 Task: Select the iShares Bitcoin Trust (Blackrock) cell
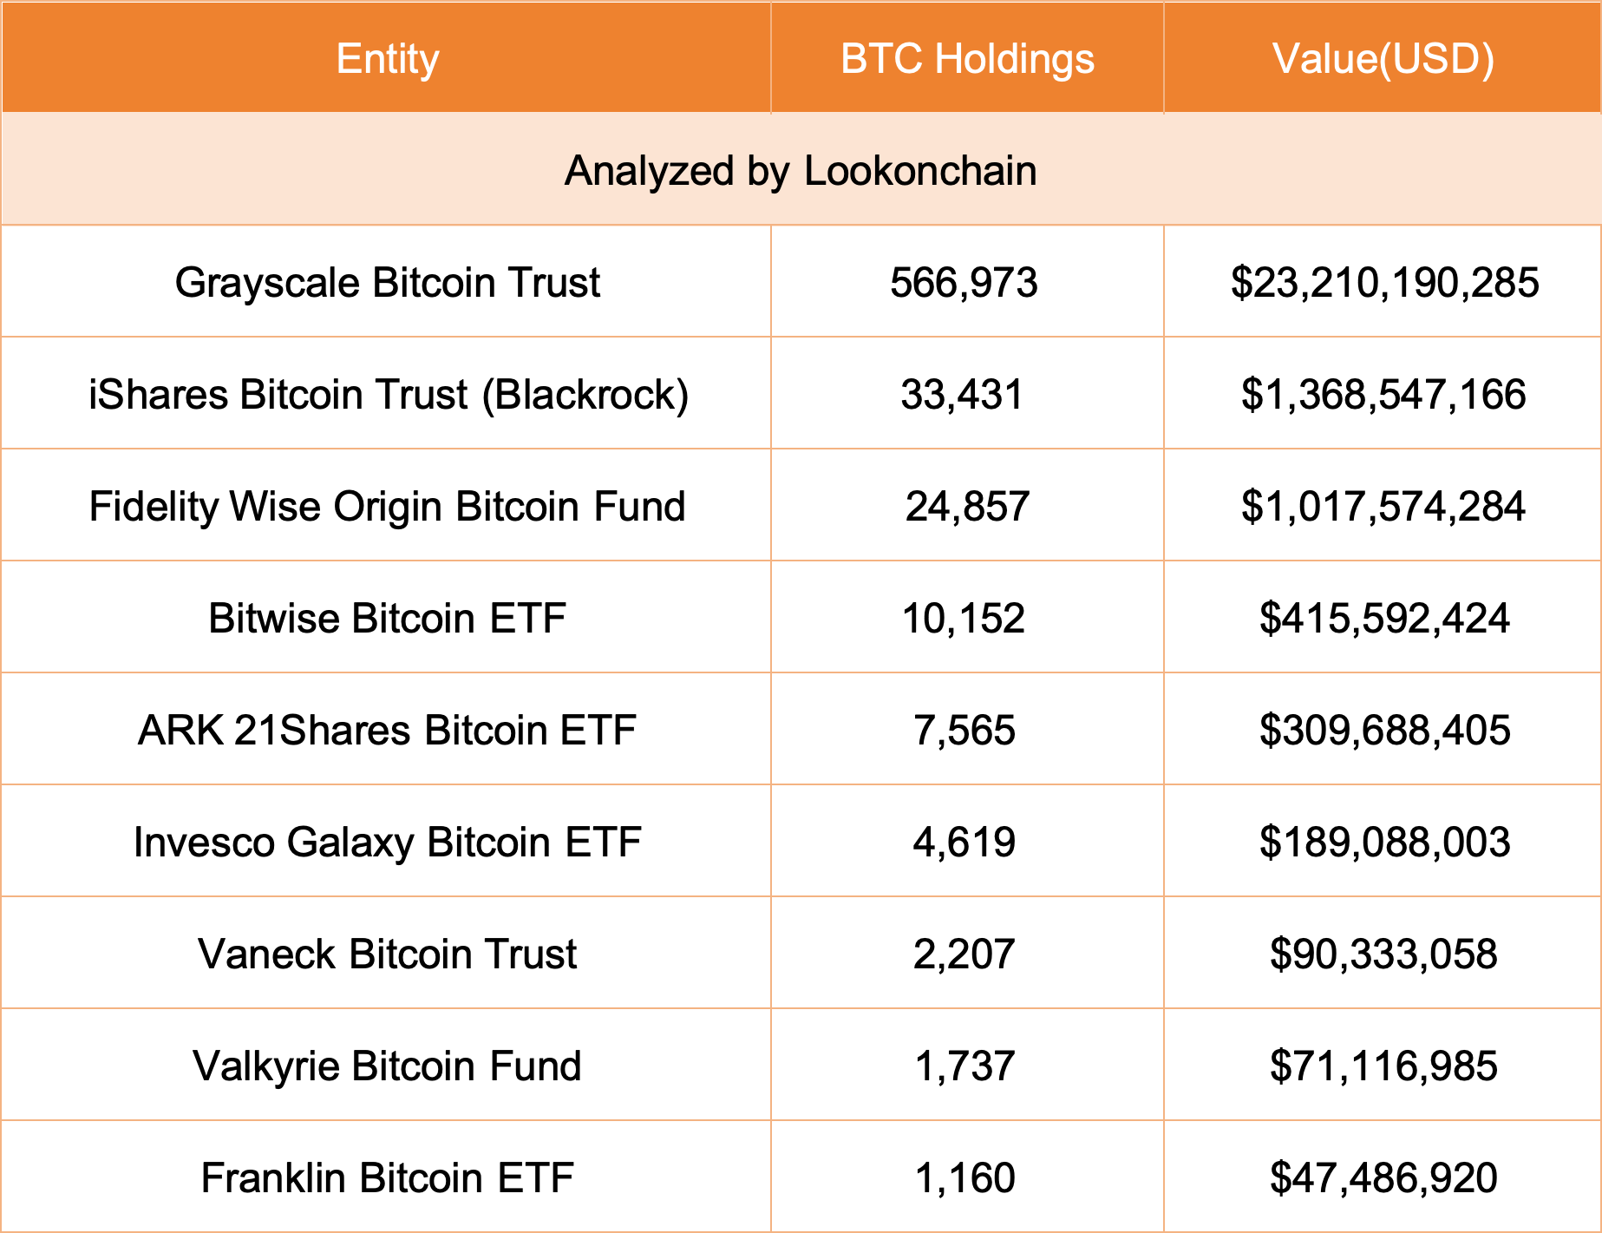[388, 395]
